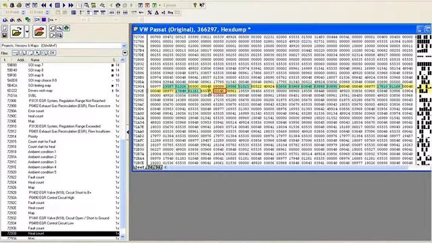Select 'SOI limiting map' row
Viewport: 432px width, 243px height.
(x=60, y=86)
